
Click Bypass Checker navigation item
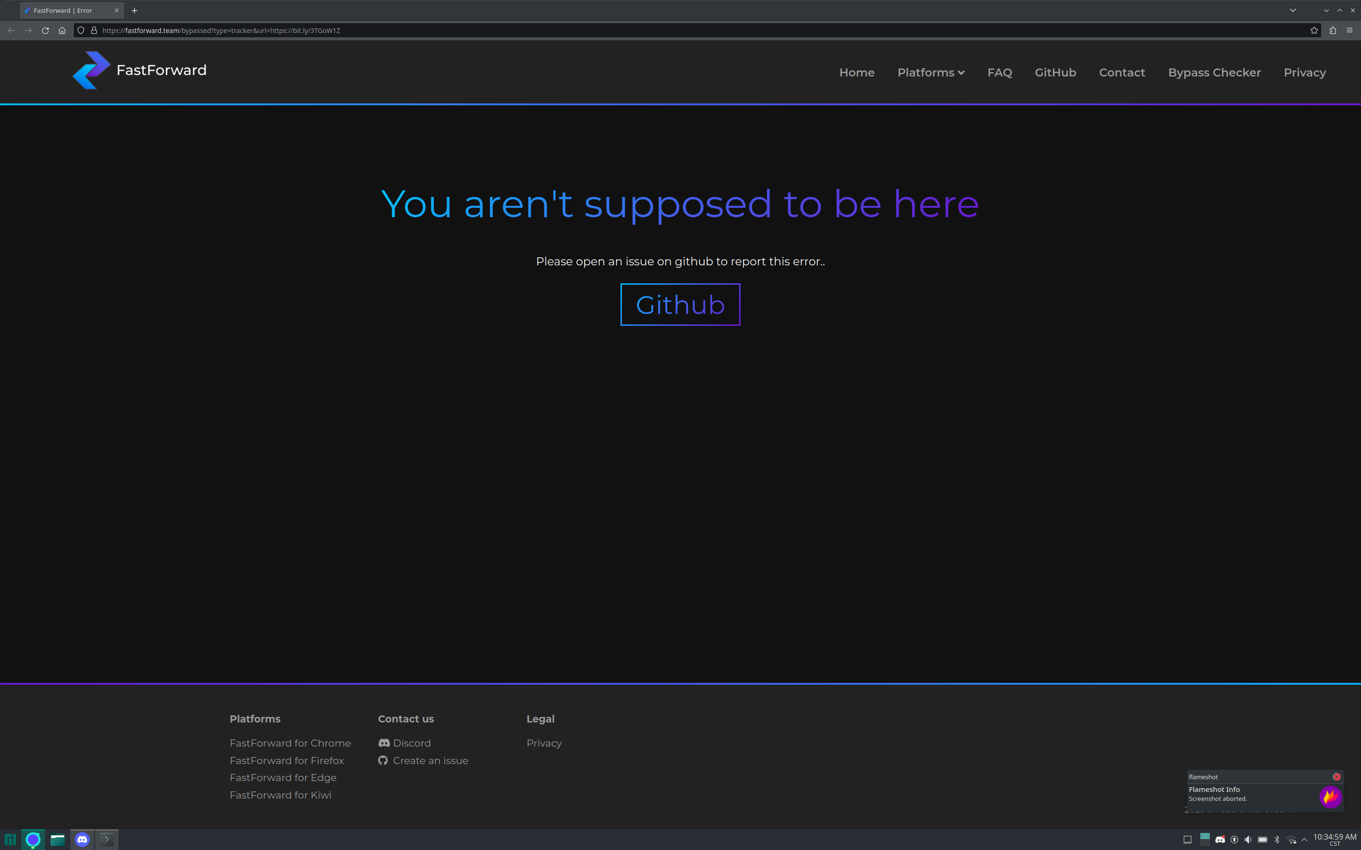1214,72
